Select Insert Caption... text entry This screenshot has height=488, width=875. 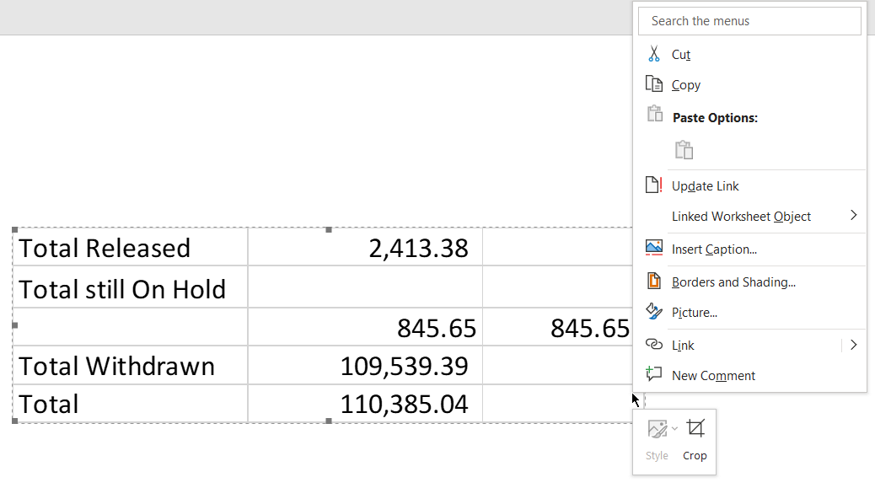714,249
